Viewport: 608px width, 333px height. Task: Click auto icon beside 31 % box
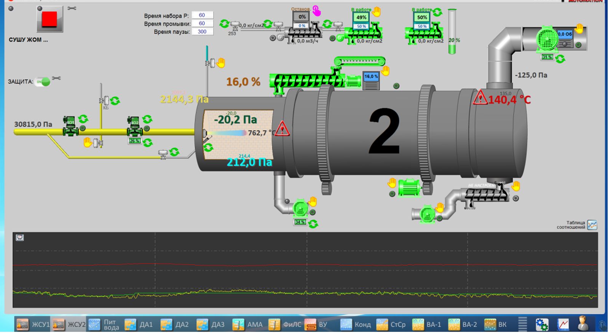pyautogui.click(x=560, y=59)
